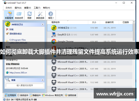The width and height of the screenshot is (139, 101).
Task: Switch to the 系统组件 tab
Action: (23, 95)
